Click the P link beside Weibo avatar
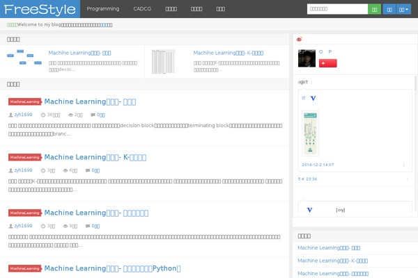 click(330, 52)
